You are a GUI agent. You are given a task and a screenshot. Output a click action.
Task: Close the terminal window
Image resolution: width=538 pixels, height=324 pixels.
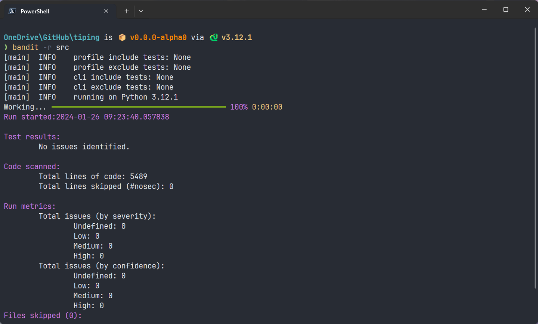pyautogui.click(x=527, y=9)
